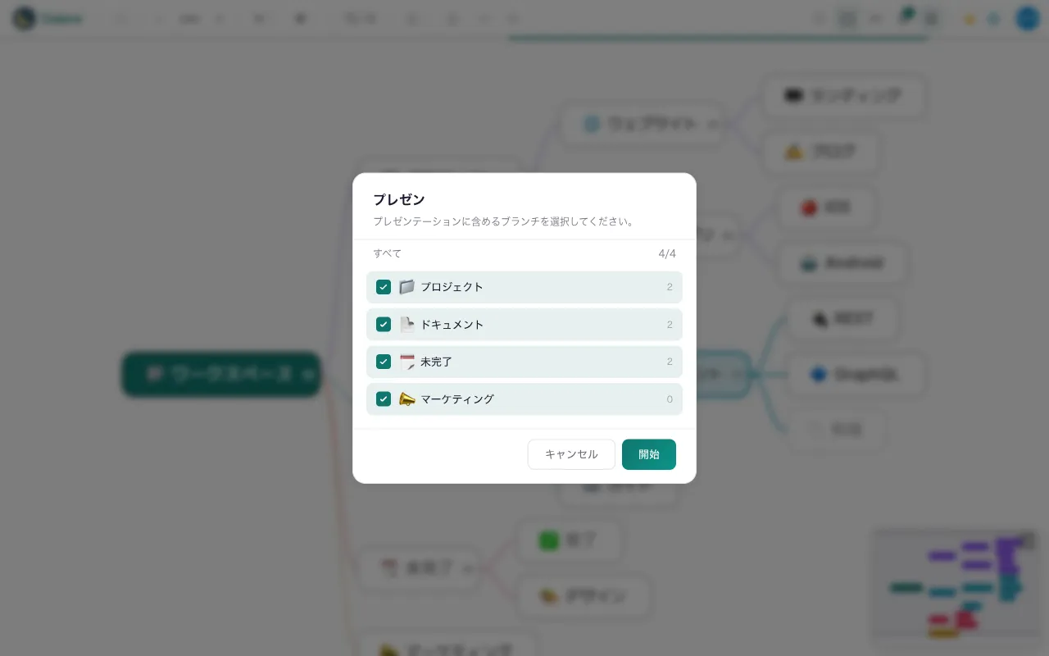This screenshot has height=656, width=1049.
Task: Click the calendar icon beside 未完了
Action: pyautogui.click(x=406, y=362)
